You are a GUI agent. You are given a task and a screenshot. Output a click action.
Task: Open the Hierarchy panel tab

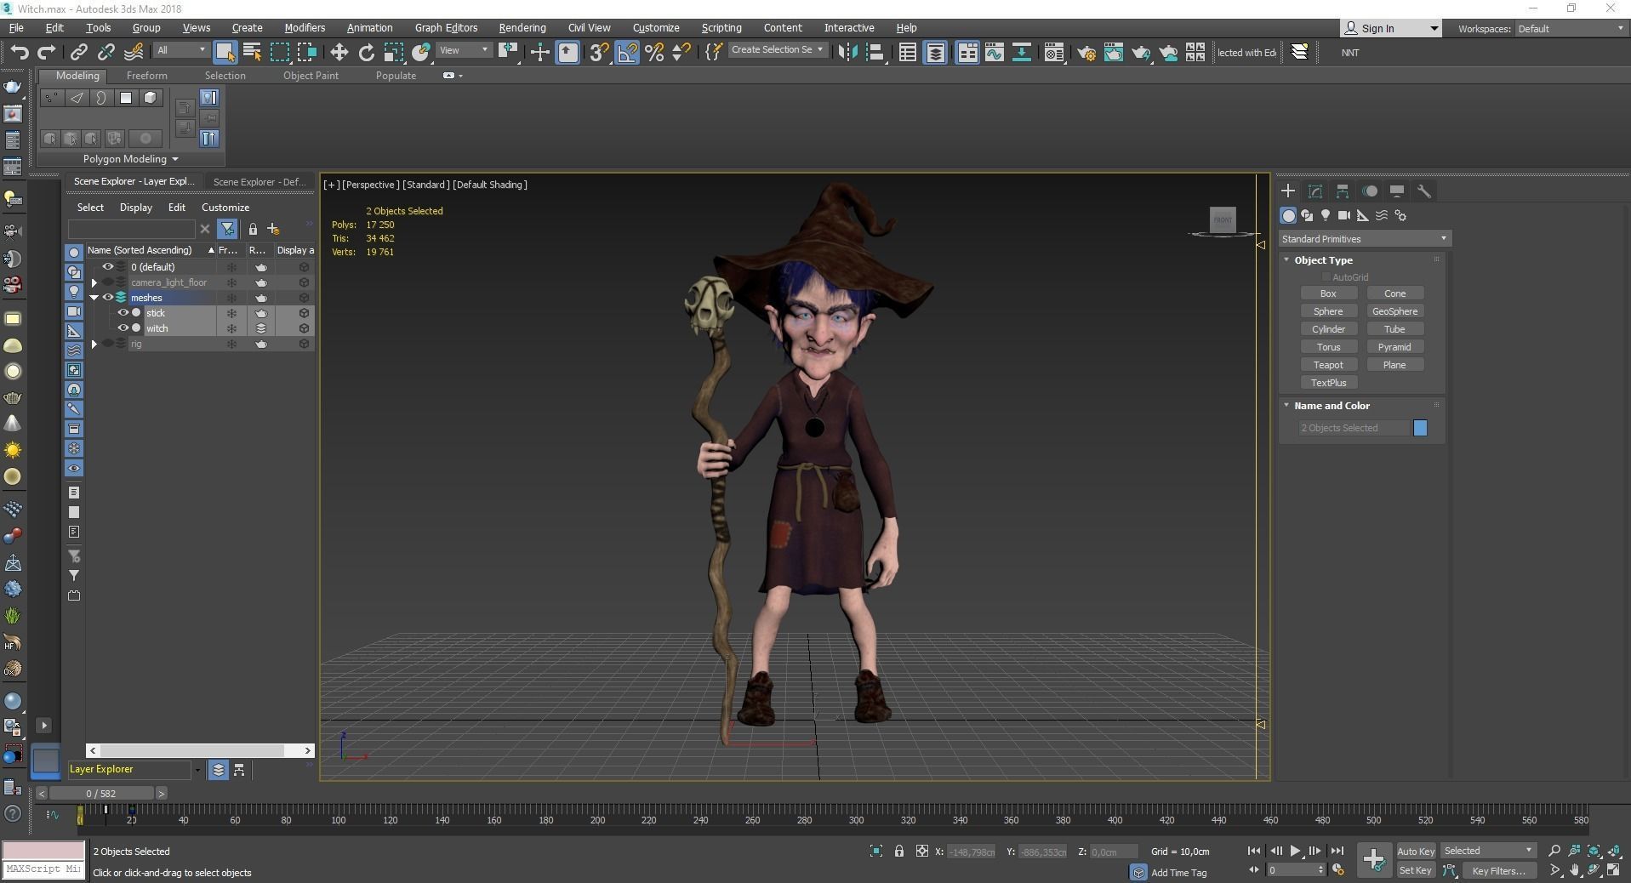(x=1343, y=191)
